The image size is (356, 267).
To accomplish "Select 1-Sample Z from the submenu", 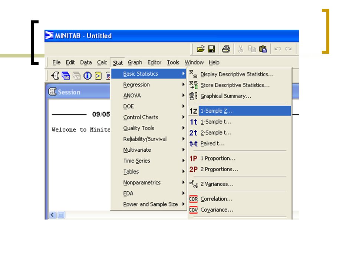I will coord(240,111).
